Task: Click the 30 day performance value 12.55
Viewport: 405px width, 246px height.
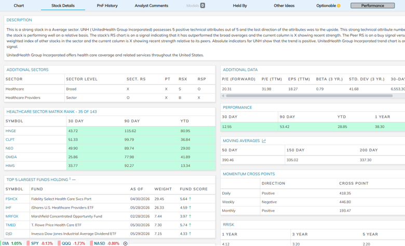Action: [227, 127]
